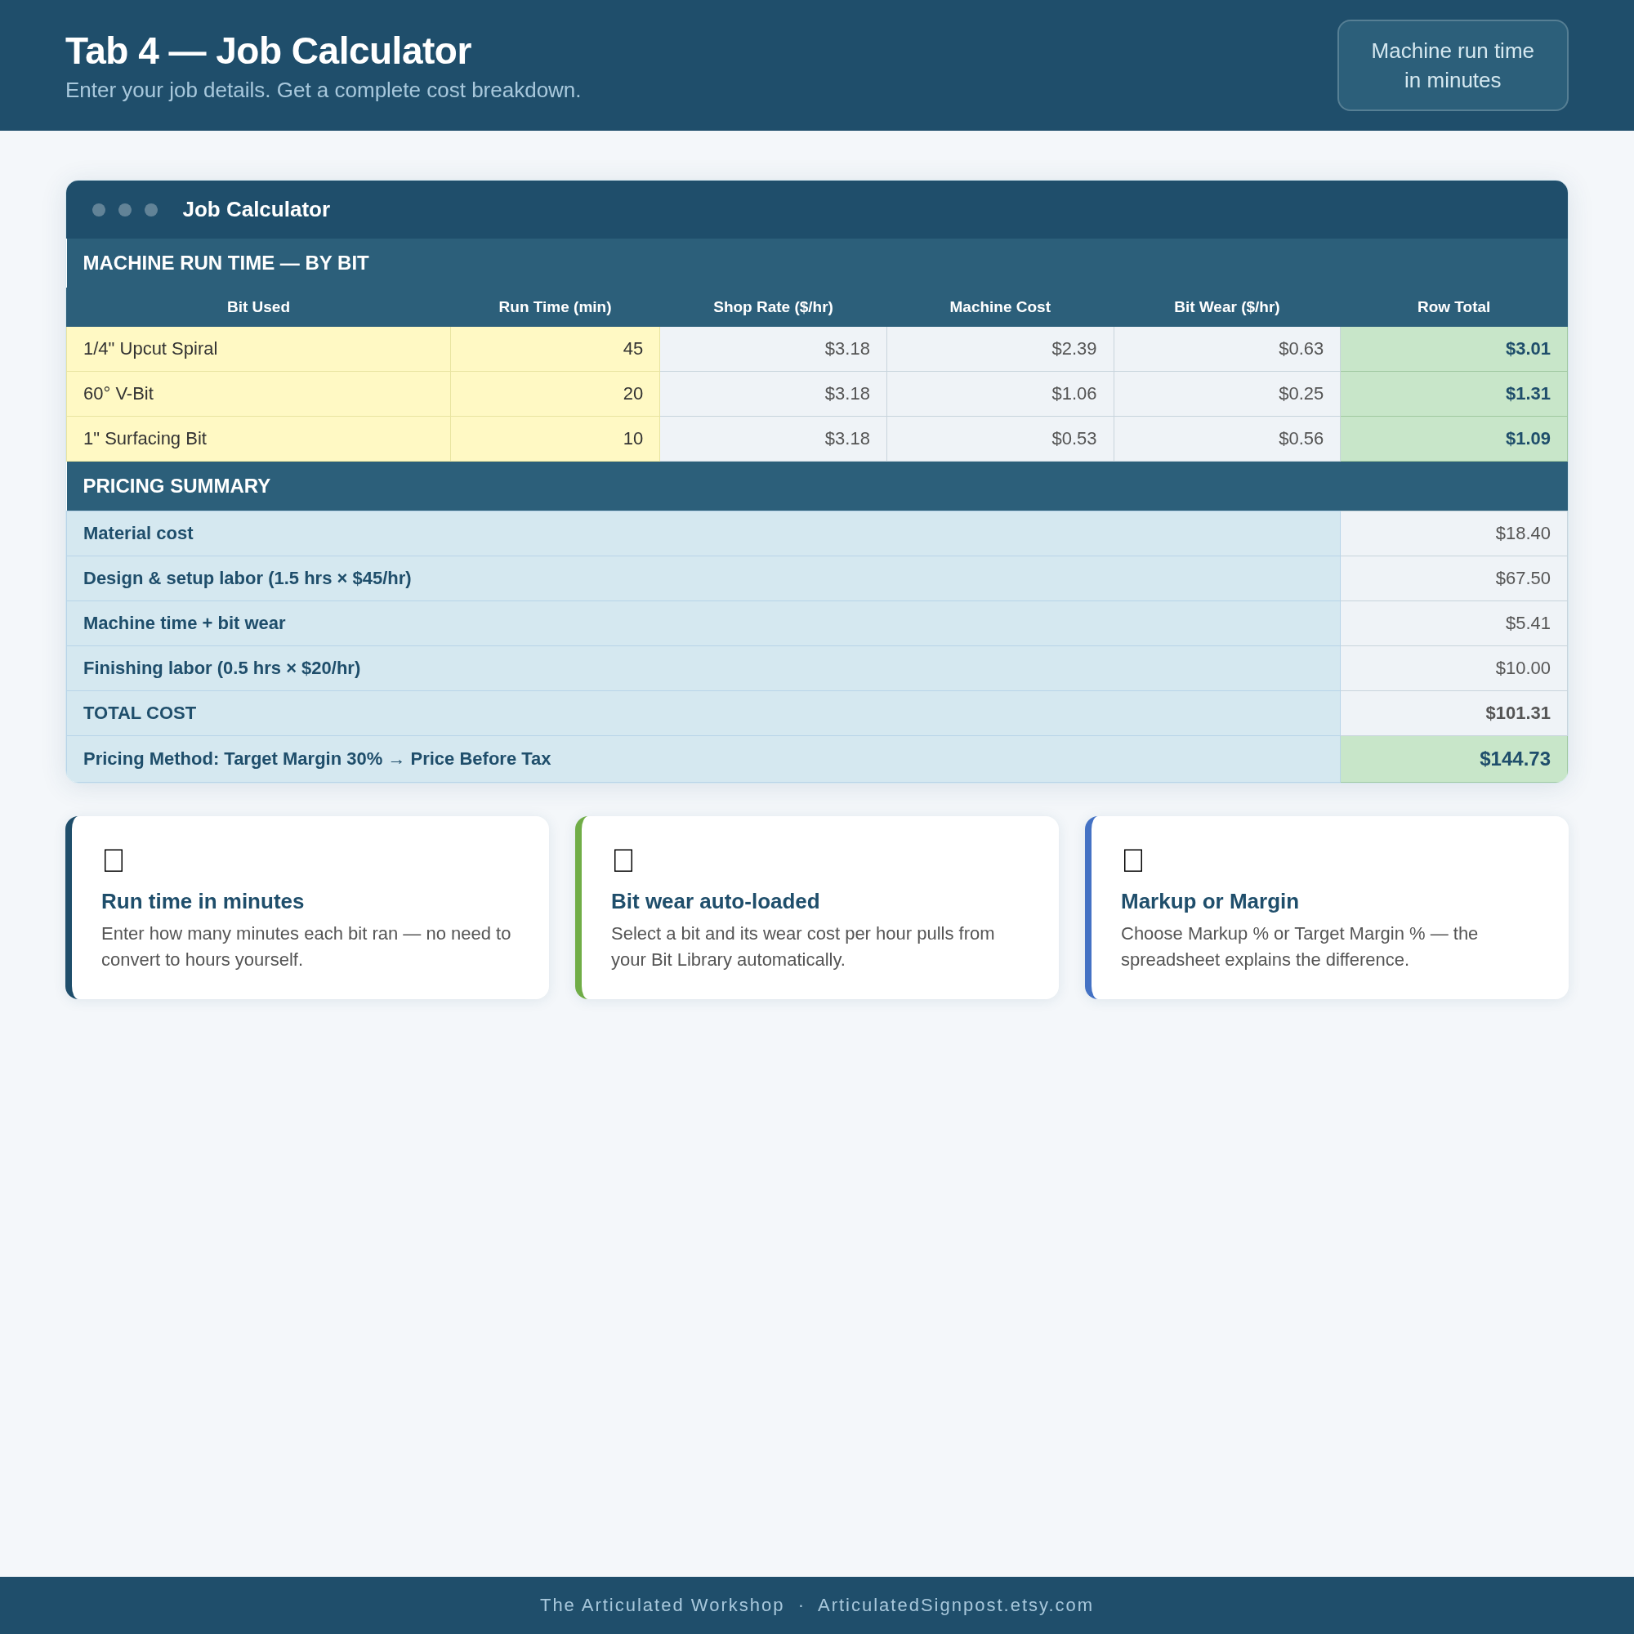Click The Articulated Workshop footer text
Viewport: 1634px width, 1634px height.
[x=663, y=1605]
